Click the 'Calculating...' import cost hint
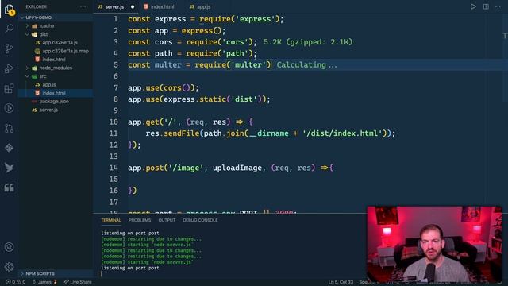The image size is (508, 286). (x=306, y=65)
